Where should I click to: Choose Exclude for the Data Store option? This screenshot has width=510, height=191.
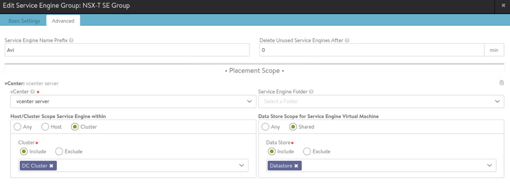pos(307,151)
